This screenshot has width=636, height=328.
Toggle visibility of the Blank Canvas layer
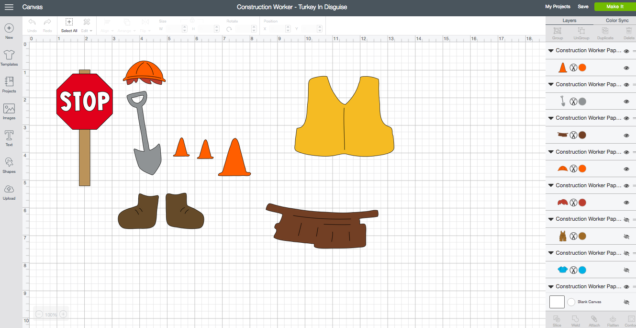pos(626,302)
